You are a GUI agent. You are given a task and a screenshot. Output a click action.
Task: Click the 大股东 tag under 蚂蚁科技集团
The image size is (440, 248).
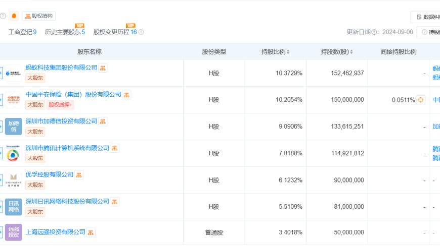click(35, 78)
